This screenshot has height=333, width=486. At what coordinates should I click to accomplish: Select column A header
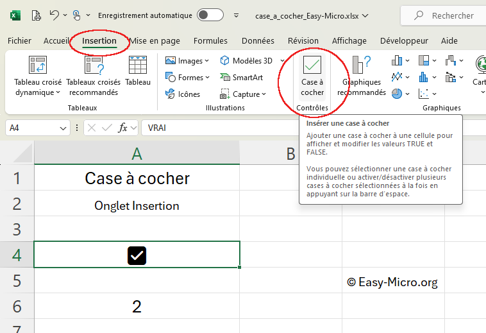[x=137, y=153]
